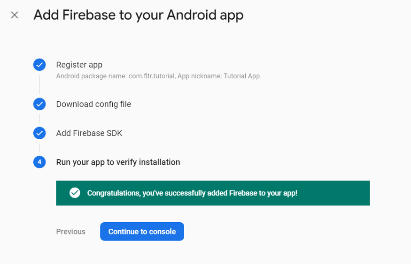Click the Download config file checkmark icon
Image resolution: width=411 pixels, height=264 pixels.
click(39, 104)
